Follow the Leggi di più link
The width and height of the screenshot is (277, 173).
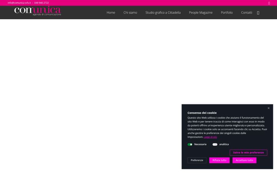click(x=210, y=137)
